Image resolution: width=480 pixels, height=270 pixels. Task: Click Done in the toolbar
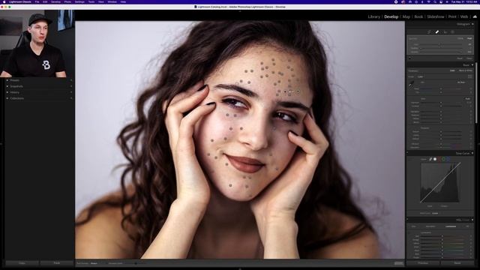point(398,263)
